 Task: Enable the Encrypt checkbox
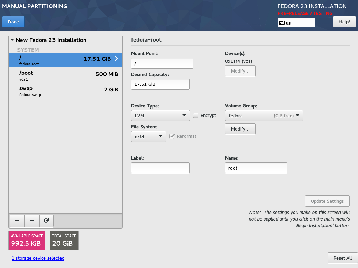(x=196, y=115)
